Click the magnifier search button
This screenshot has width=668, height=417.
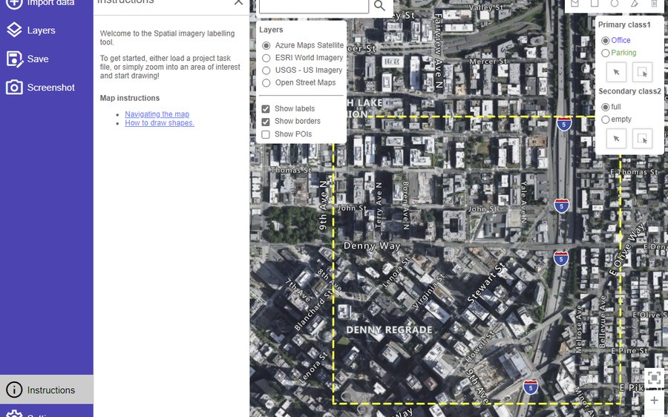pos(379,5)
